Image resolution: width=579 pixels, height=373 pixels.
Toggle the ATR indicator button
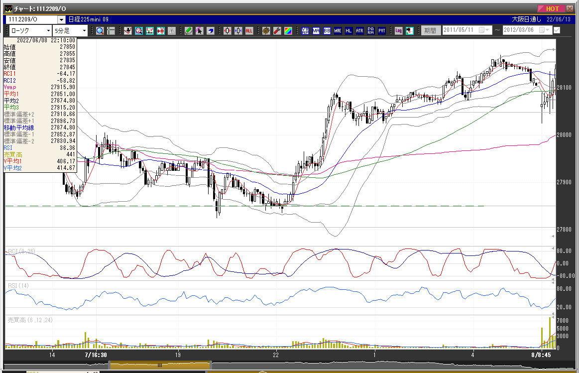pos(359,31)
